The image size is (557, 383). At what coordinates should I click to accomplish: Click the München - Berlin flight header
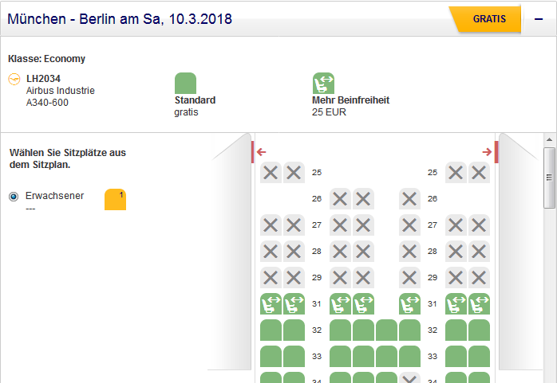120,18
